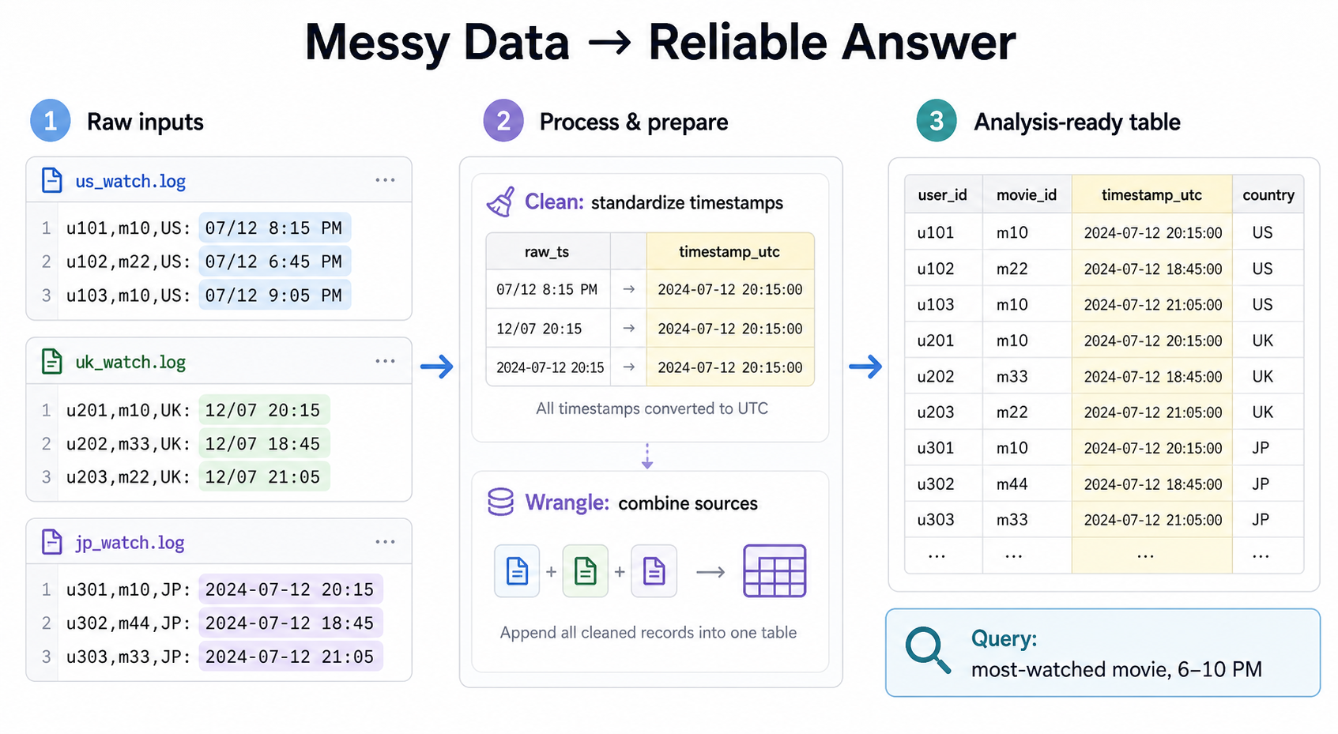Open the jp_watch.log more options menu

point(385,542)
